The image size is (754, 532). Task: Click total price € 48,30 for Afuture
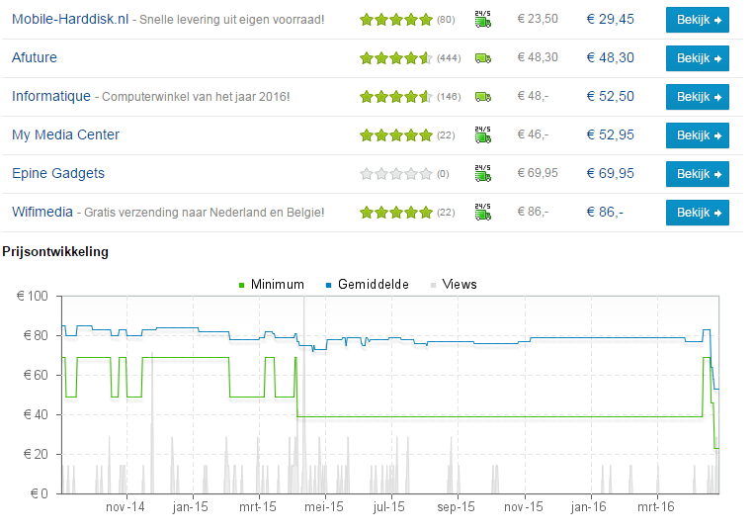tap(611, 57)
